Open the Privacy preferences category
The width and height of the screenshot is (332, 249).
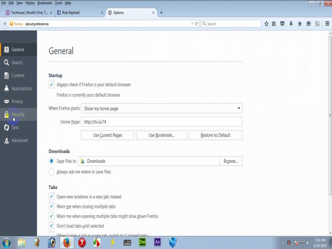[x=18, y=101]
